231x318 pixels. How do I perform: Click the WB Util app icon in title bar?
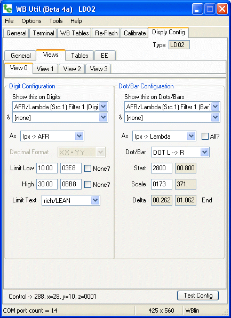point(7,9)
